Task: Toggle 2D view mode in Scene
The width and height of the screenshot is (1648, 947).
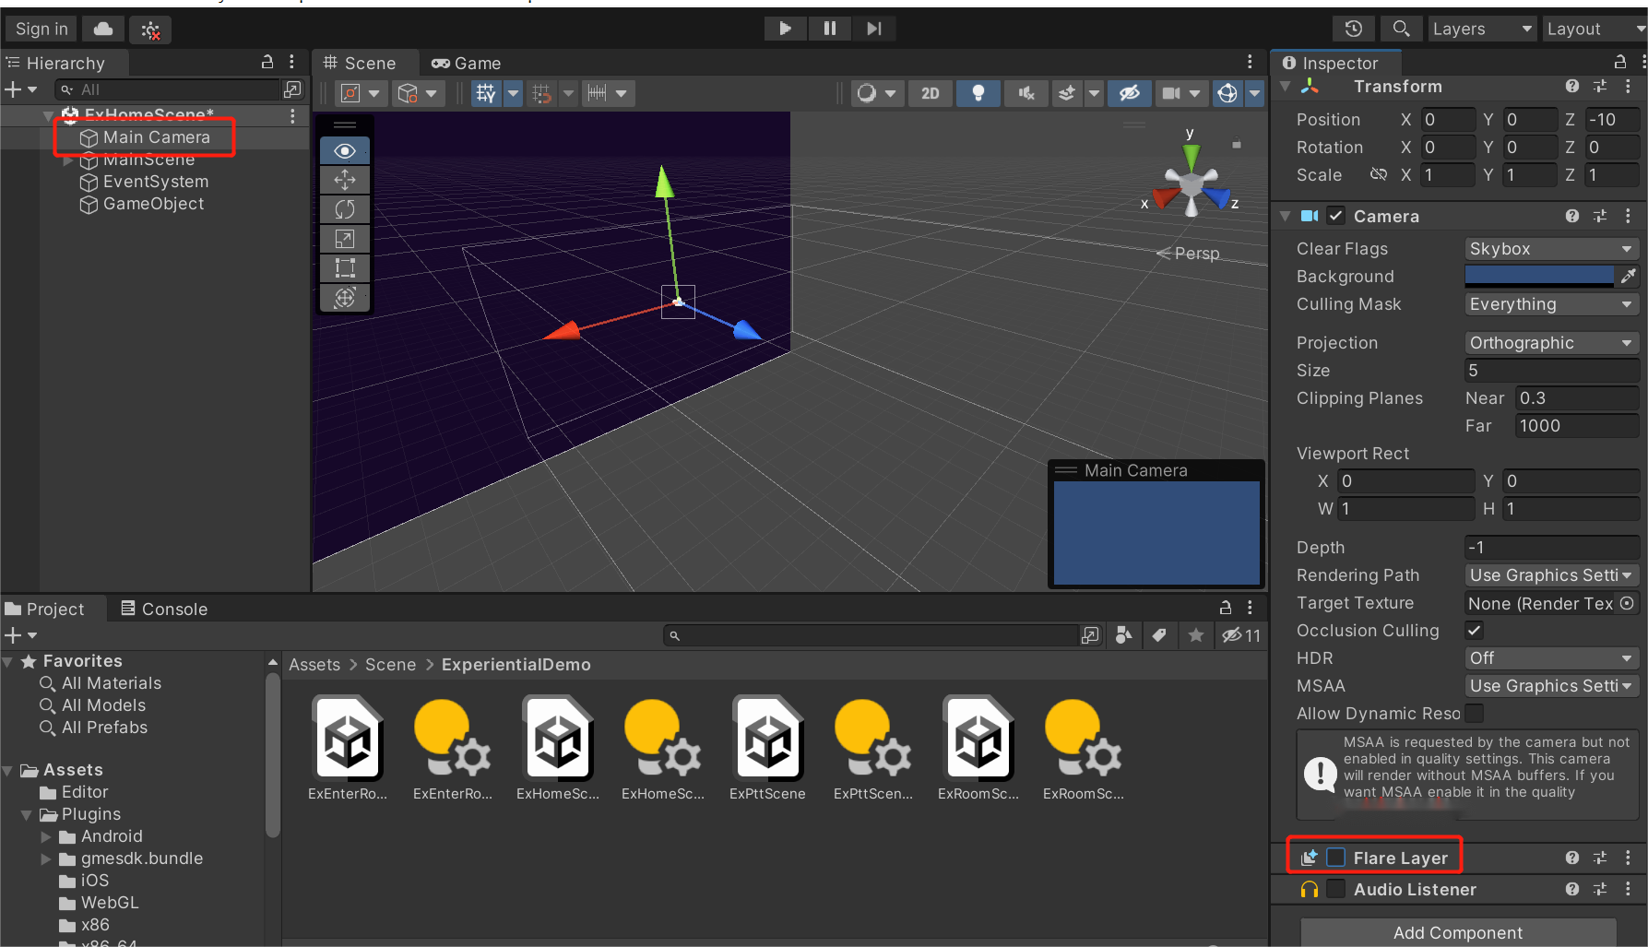Action: (x=930, y=93)
